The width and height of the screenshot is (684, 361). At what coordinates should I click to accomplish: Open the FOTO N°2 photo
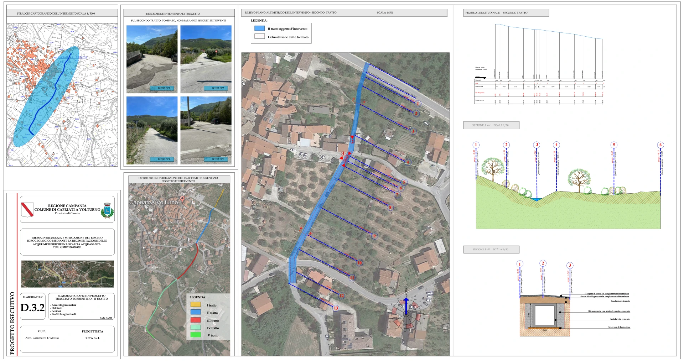click(152, 59)
